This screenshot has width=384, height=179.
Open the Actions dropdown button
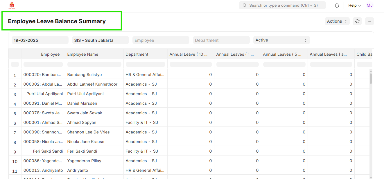click(337, 21)
